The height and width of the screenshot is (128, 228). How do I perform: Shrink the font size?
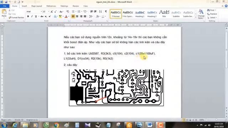(x=56, y=12)
